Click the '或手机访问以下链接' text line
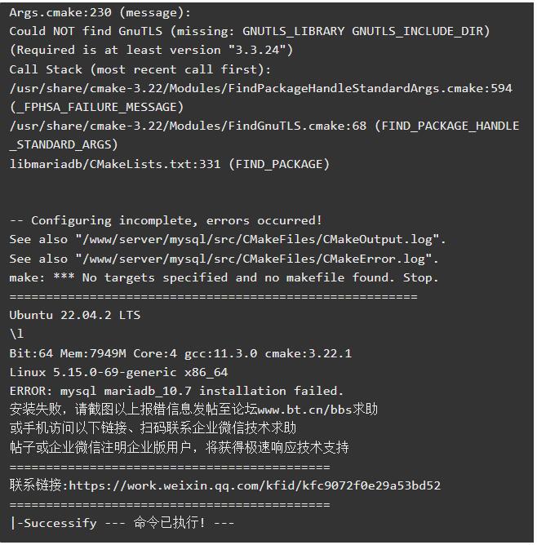Viewport: 537px width, 545px height. click(153, 428)
